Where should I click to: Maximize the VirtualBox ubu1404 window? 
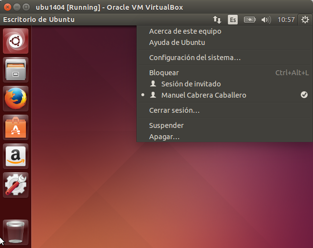pyautogui.click(x=26, y=7)
